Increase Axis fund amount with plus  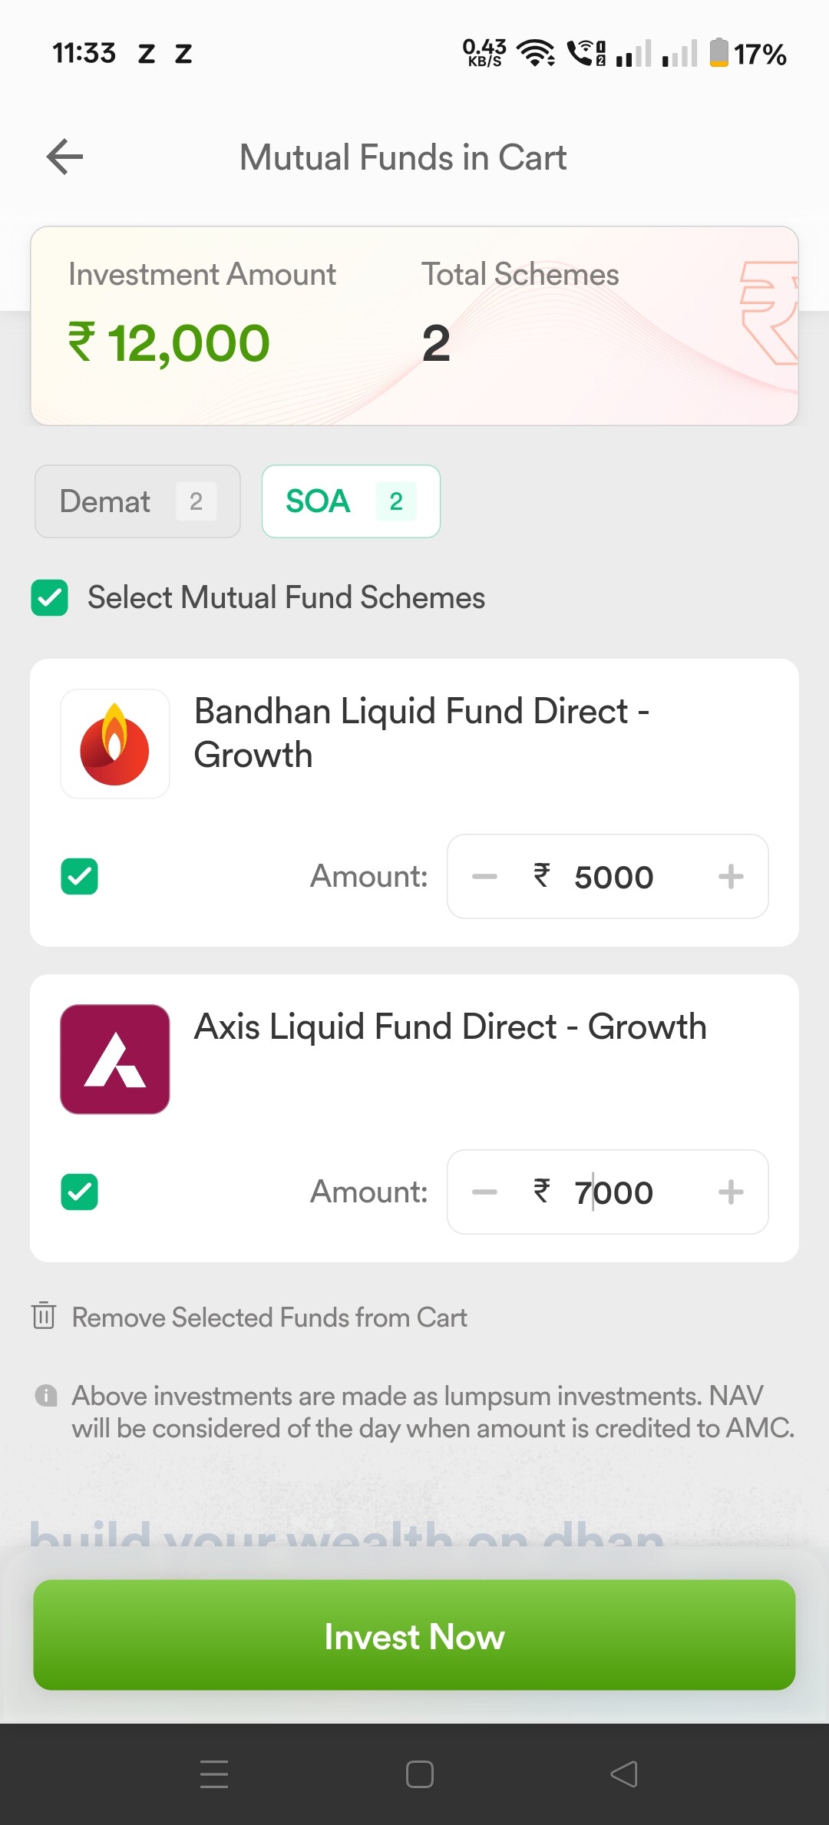[731, 1192]
